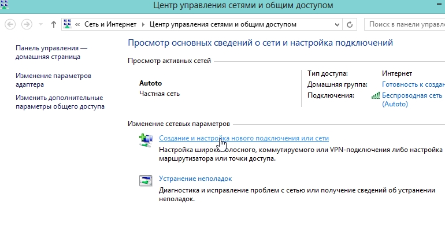Screen dimensions: 445x226
Task: Click the window icon in the title bar
Action: [4, 5]
